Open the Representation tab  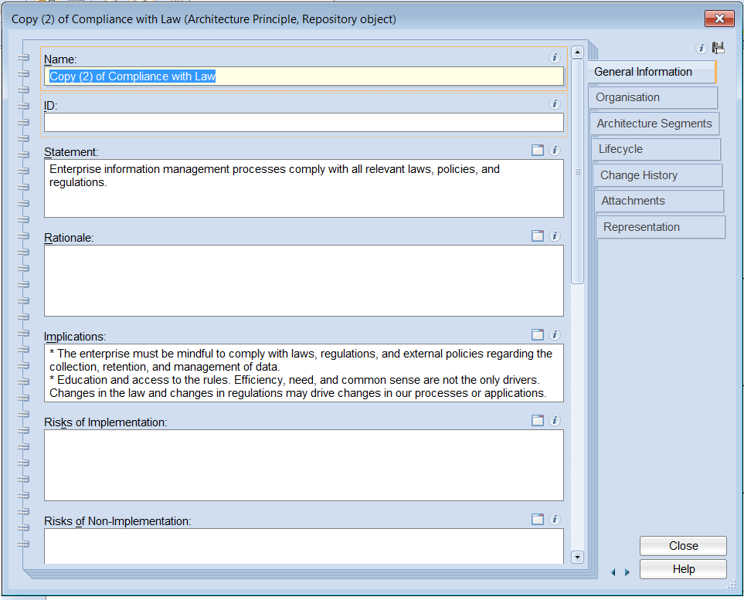pyautogui.click(x=661, y=227)
